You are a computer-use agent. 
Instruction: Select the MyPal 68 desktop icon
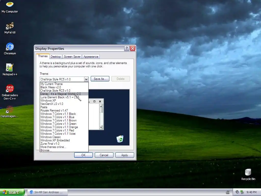pyautogui.click(x=10, y=28)
